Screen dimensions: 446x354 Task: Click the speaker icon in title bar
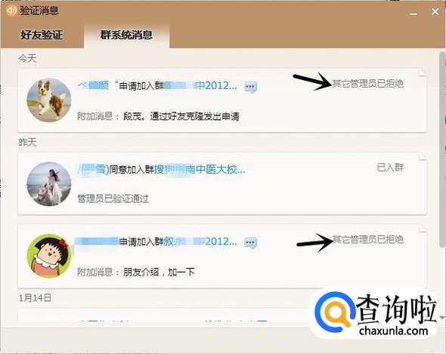(x=11, y=11)
